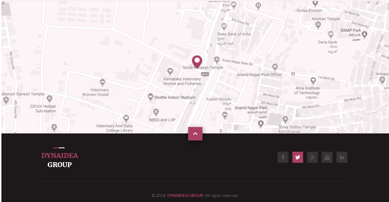
Task: Click the red location pin on the map
Action: (197, 61)
